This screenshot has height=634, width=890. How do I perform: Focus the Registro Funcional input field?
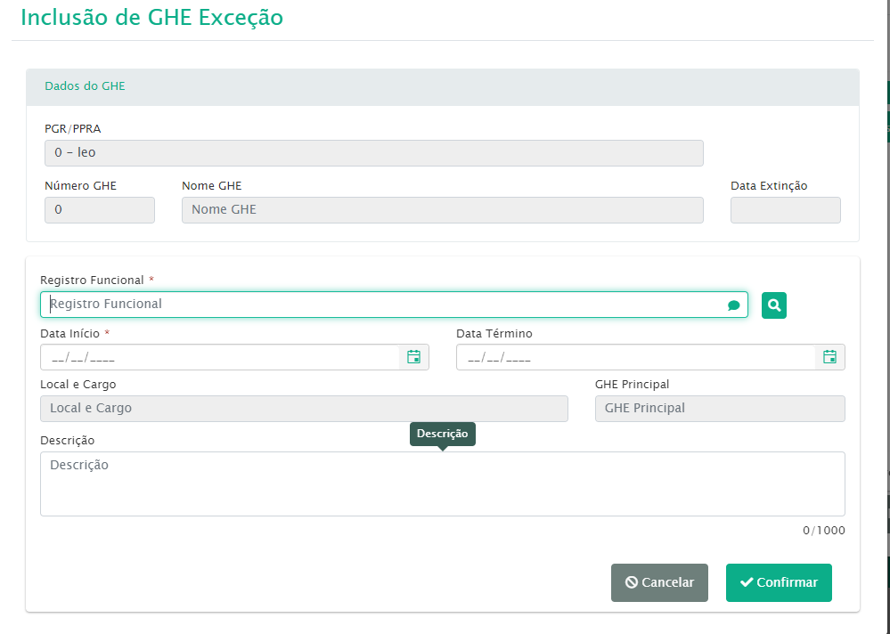click(x=383, y=305)
